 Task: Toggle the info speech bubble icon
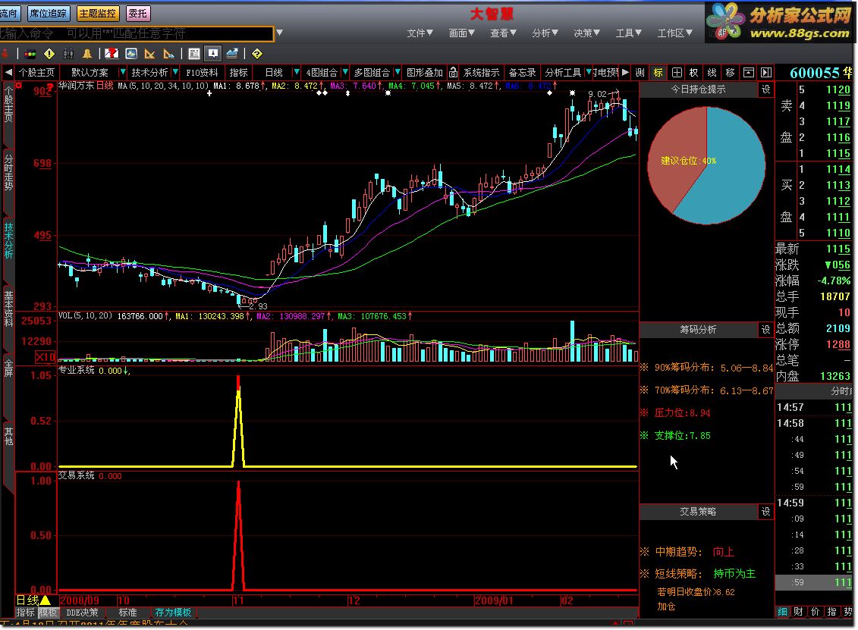212,54
